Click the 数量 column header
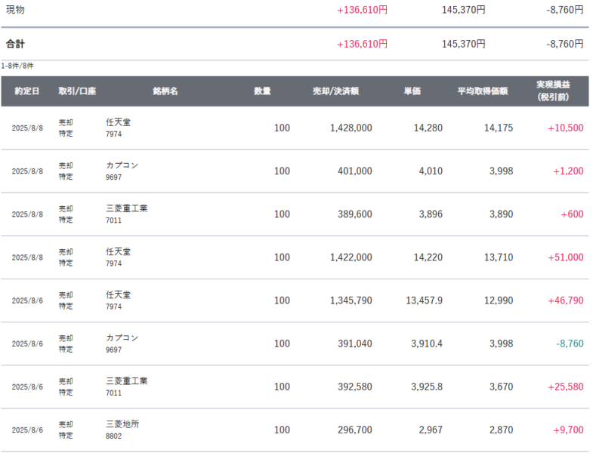 (x=262, y=91)
